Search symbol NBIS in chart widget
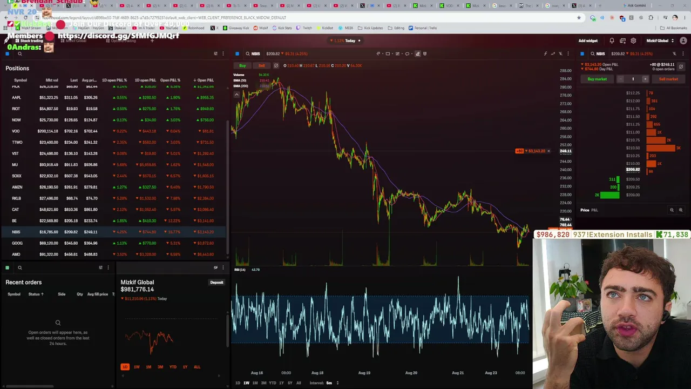 pos(252,53)
